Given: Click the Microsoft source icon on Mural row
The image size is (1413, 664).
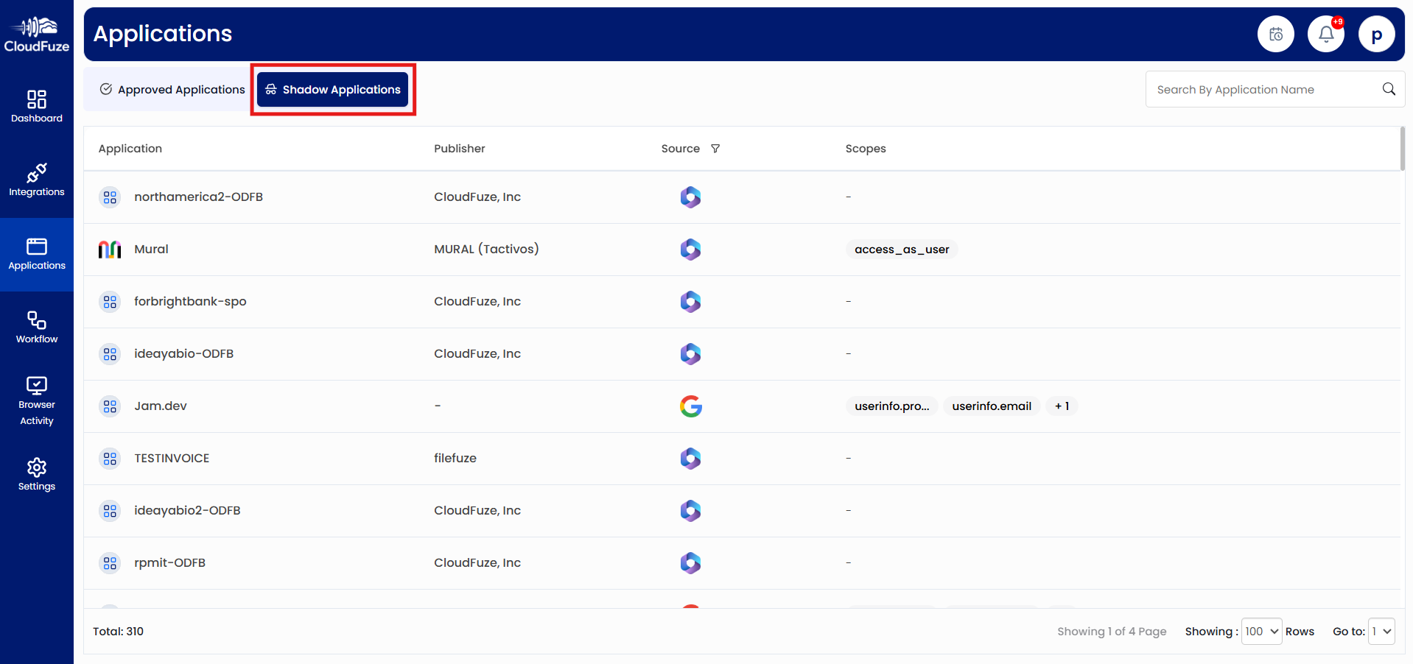Looking at the screenshot, I should pos(690,249).
